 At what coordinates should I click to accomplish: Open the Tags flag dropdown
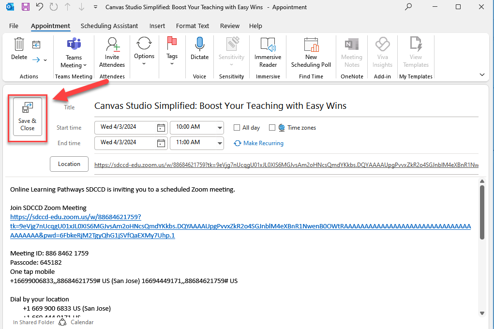(x=172, y=45)
